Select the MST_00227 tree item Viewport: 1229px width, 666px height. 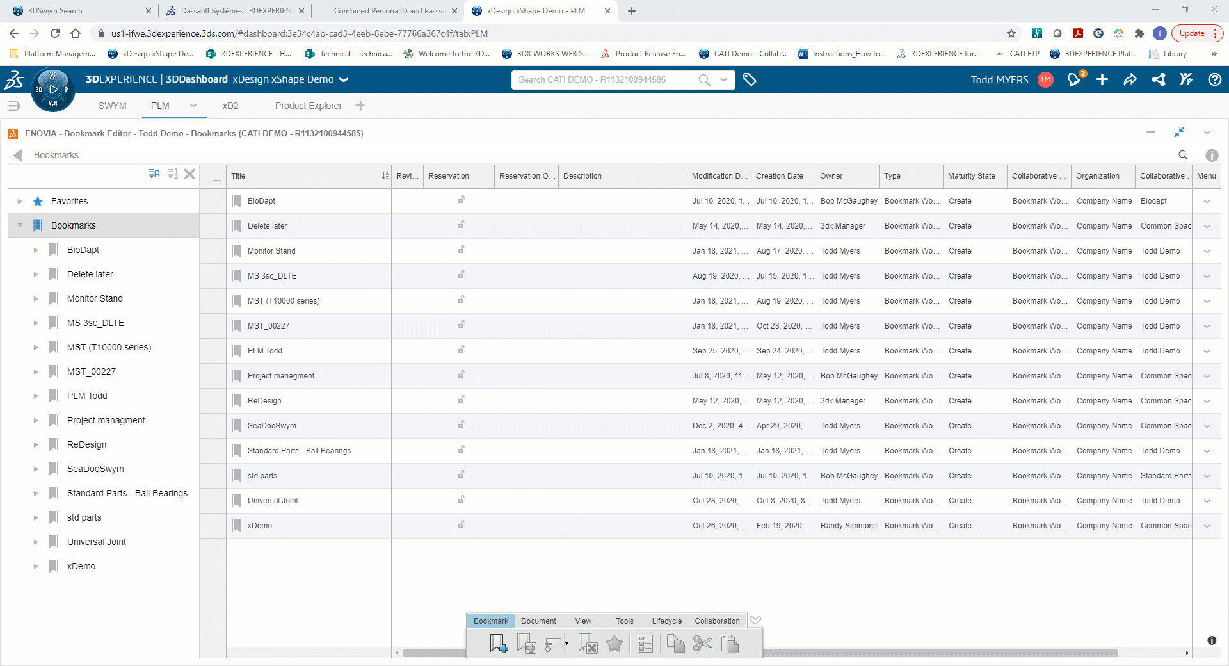click(92, 371)
